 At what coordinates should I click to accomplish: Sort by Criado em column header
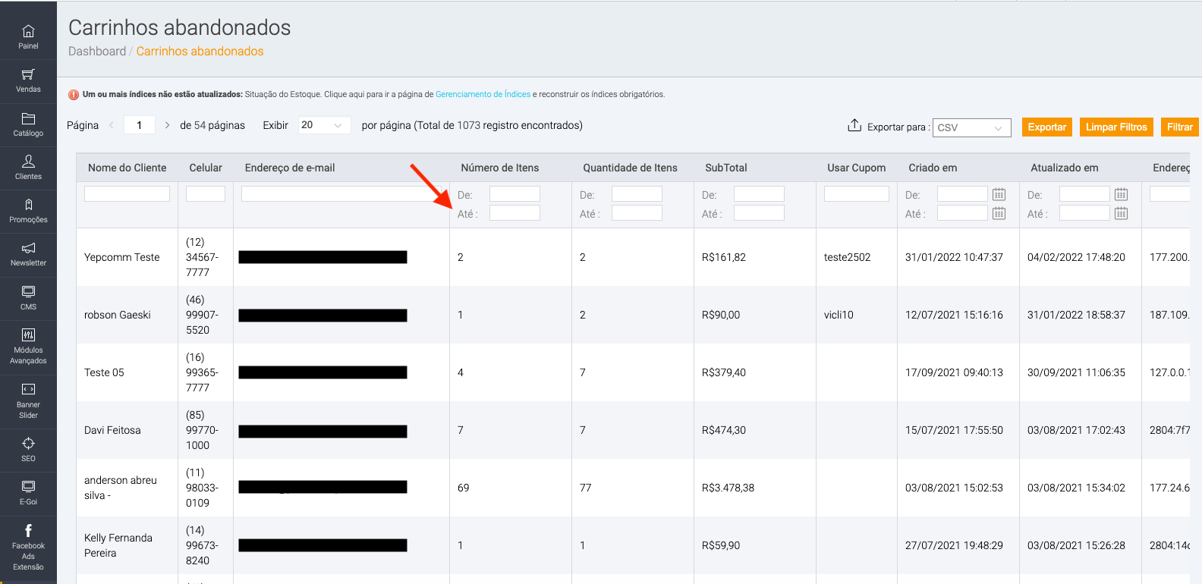933,168
